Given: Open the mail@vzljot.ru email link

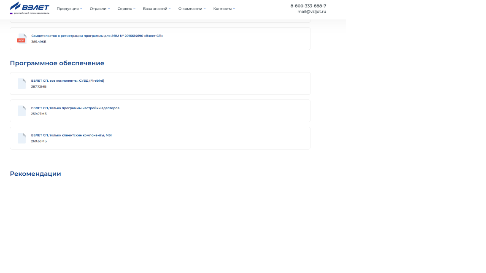Looking at the screenshot, I should click(311, 11).
